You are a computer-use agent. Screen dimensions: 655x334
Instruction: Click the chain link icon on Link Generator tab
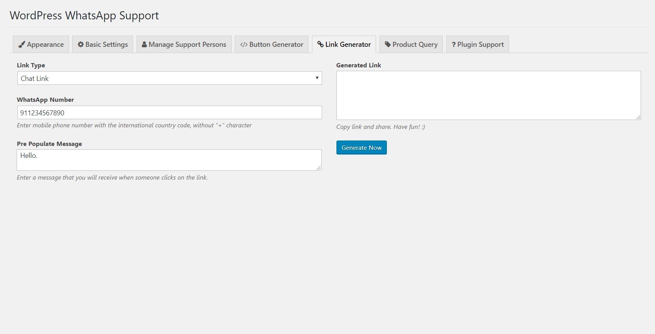coord(321,44)
